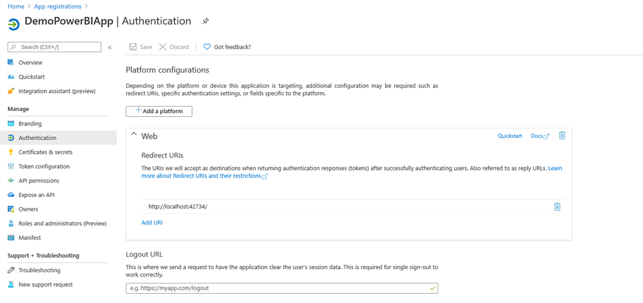Pin the Authentication page with pin icon
The image size is (643, 303).
point(205,21)
